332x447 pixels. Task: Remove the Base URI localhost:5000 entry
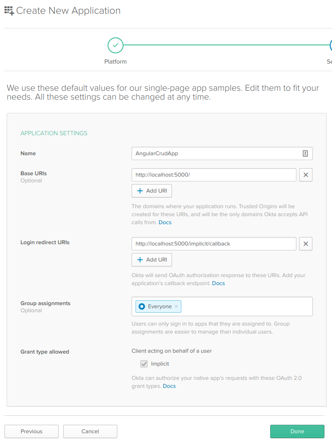[306, 175]
